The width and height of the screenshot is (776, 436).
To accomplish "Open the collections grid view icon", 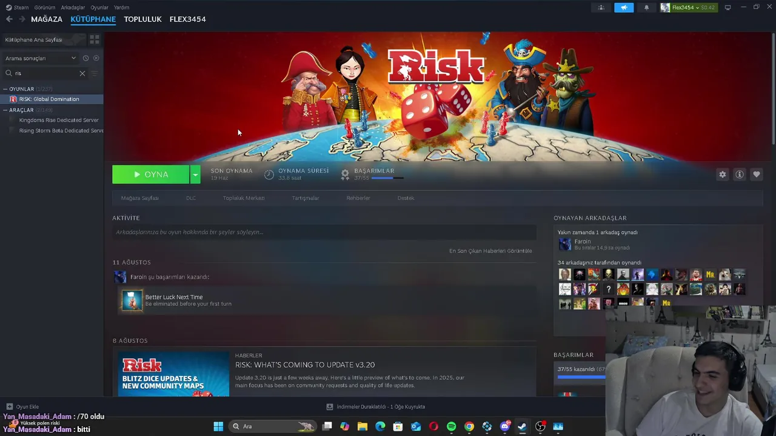I will point(95,39).
